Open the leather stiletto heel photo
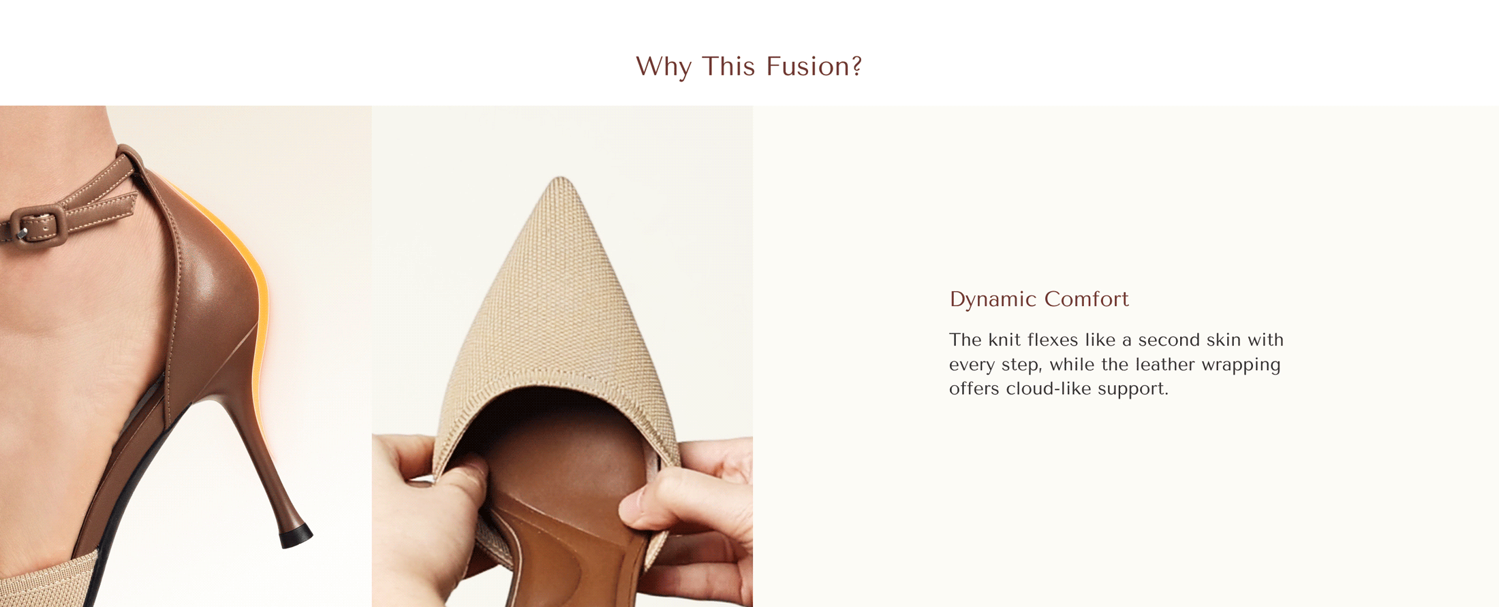This screenshot has height=607, width=1499. [186, 356]
